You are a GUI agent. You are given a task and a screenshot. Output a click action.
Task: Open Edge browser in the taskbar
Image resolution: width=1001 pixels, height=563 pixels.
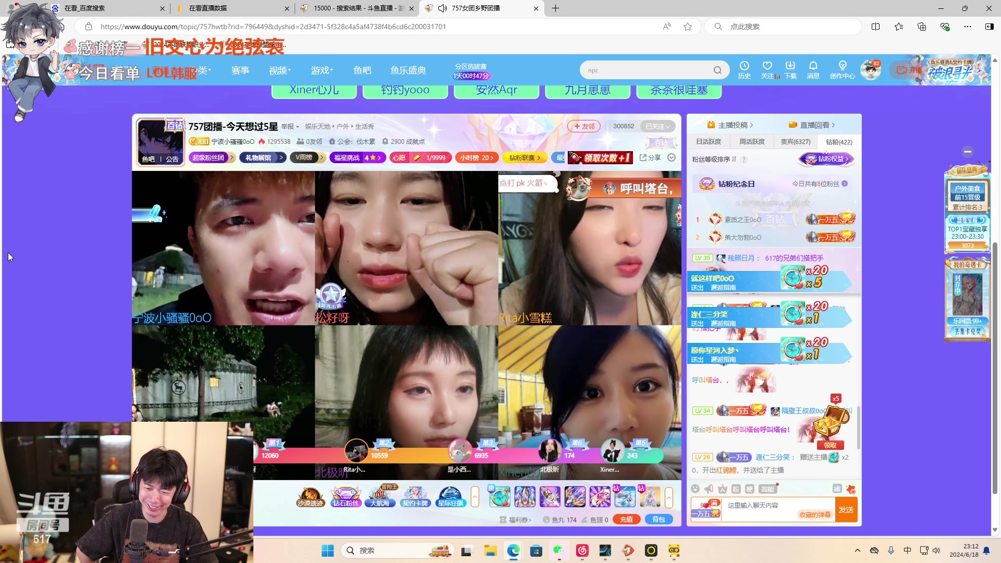tap(514, 550)
